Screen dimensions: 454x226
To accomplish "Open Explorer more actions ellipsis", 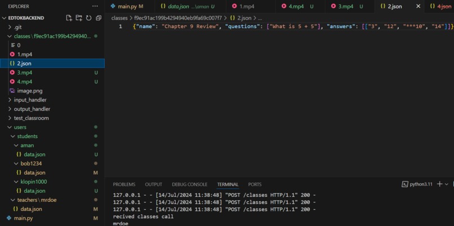I will 95,6.
